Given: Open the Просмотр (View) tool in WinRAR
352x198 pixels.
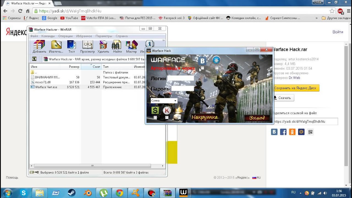Looking at the screenshot, I should pos(87,46).
